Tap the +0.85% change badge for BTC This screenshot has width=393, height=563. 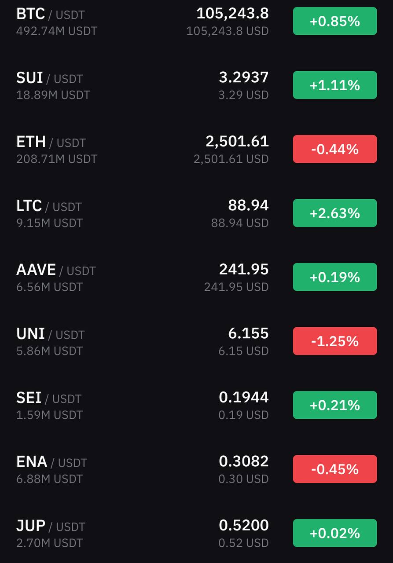tap(335, 21)
